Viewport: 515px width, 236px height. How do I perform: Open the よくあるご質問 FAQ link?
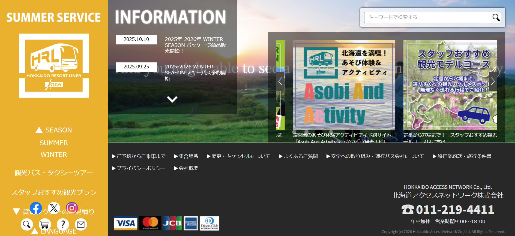[298, 156]
